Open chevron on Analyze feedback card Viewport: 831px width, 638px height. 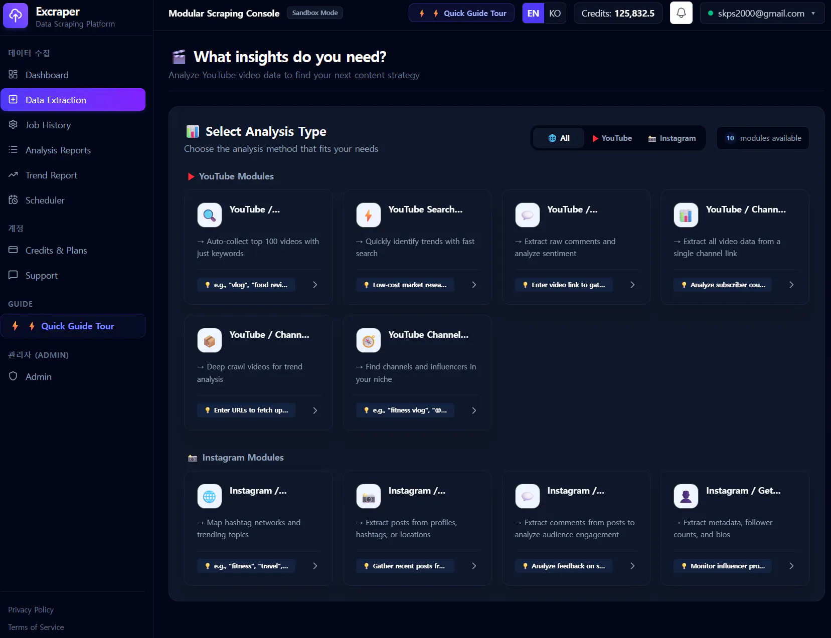(x=632, y=566)
